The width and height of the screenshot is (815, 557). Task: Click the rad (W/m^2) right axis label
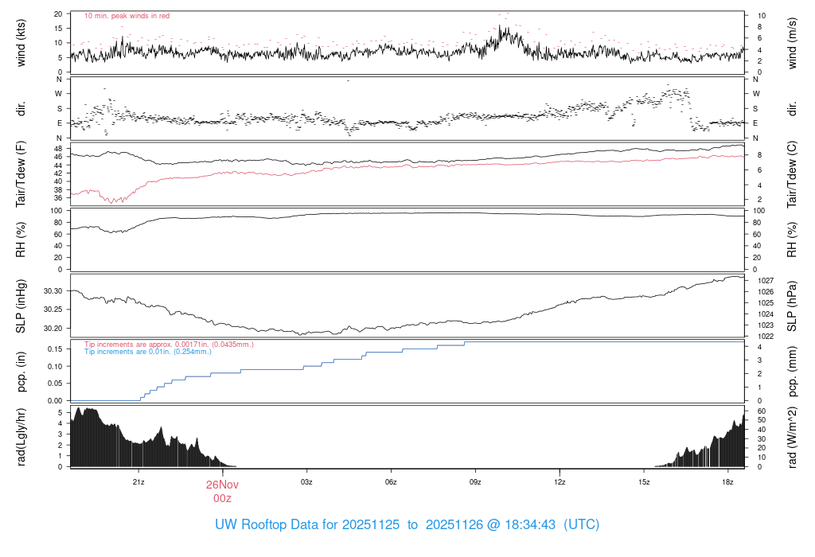792,437
